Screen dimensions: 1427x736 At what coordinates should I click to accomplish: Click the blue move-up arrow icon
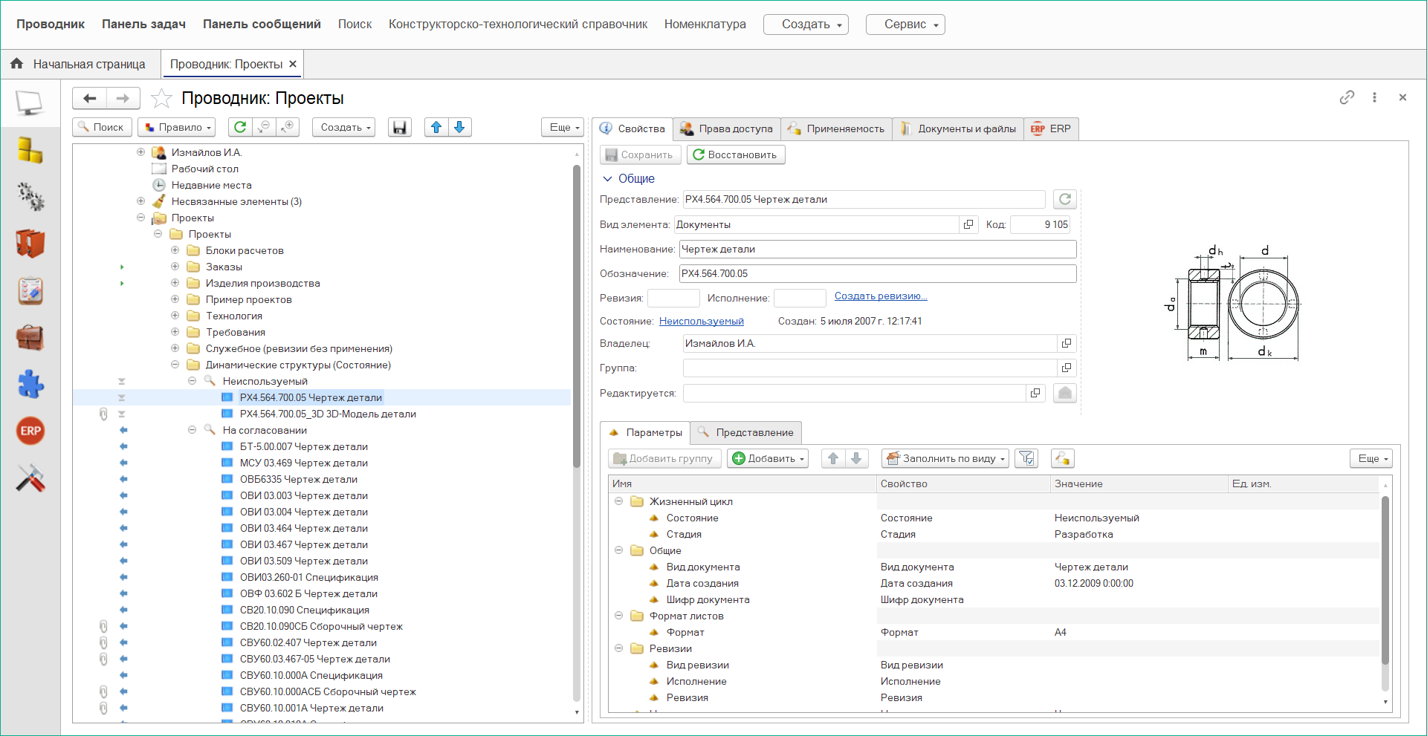436,127
